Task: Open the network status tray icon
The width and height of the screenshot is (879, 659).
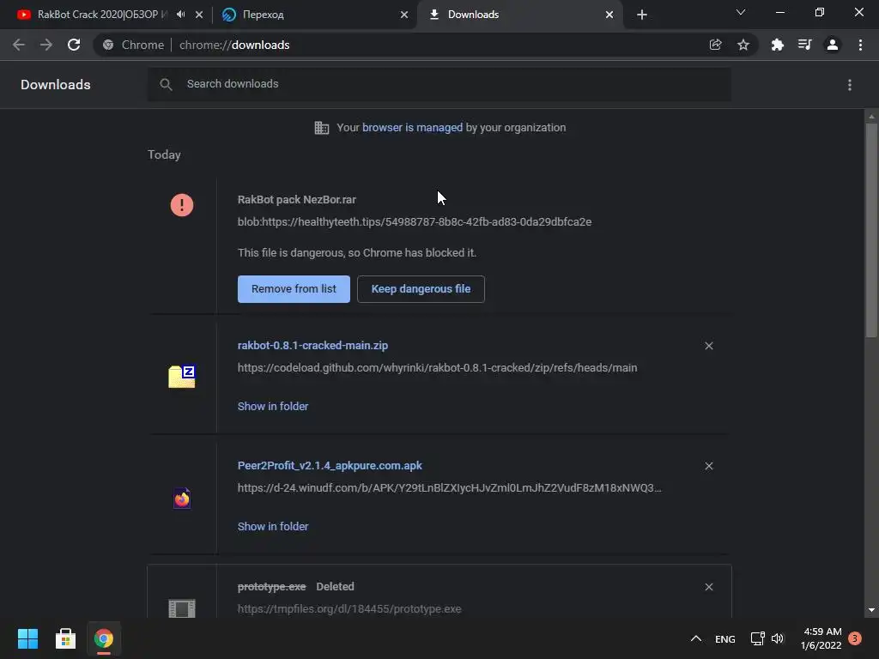Action: click(757, 638)
